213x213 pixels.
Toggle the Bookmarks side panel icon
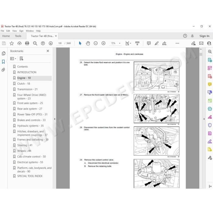point(3,62)
